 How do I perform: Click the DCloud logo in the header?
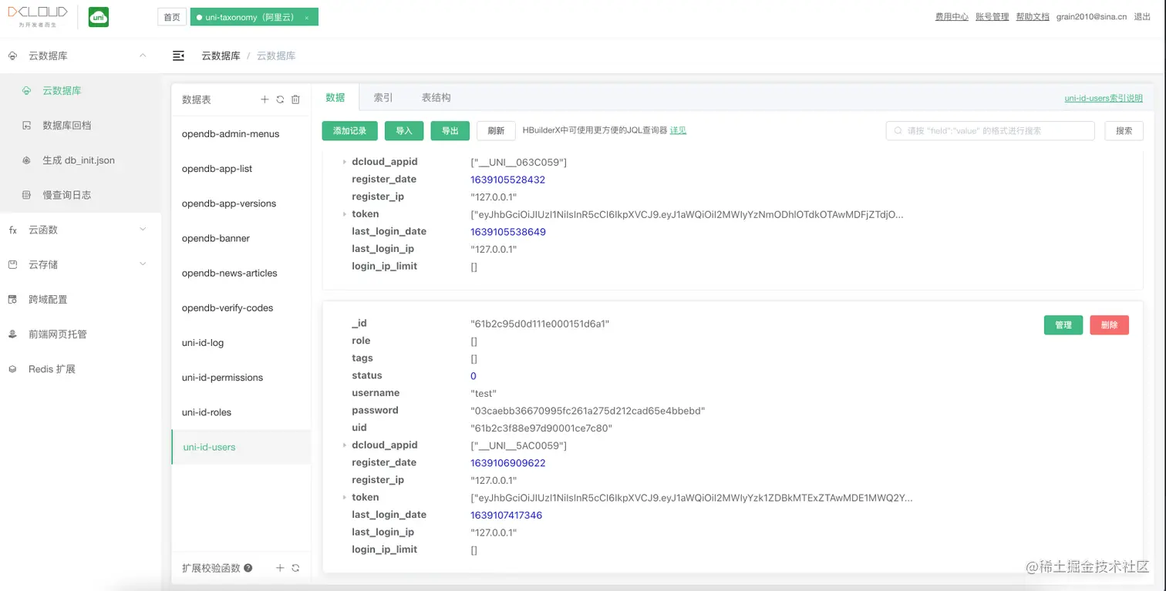point(38,16)
